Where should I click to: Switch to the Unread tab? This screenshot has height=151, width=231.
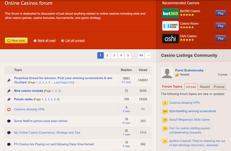[x=191, y=87]
